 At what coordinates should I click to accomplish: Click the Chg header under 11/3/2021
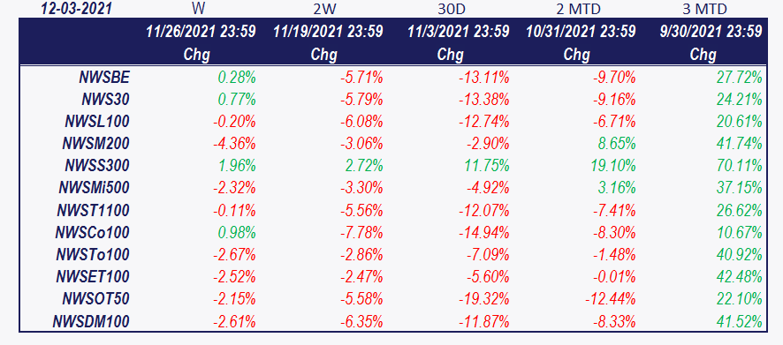click(451, 55)
